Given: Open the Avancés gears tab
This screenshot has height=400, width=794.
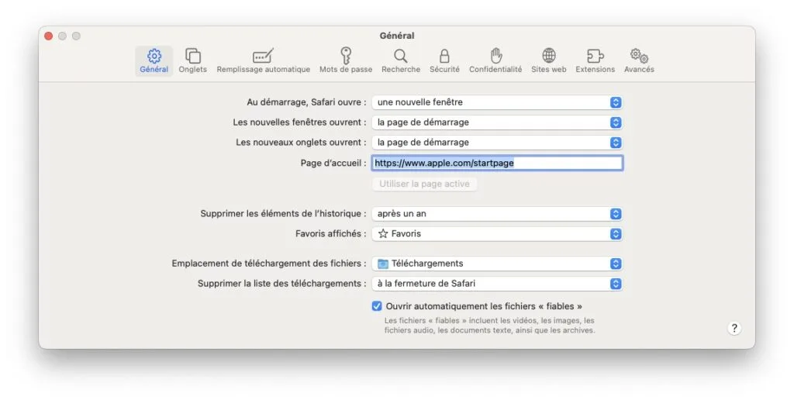Looking at the screenshot, I should (x=639, y=60).
